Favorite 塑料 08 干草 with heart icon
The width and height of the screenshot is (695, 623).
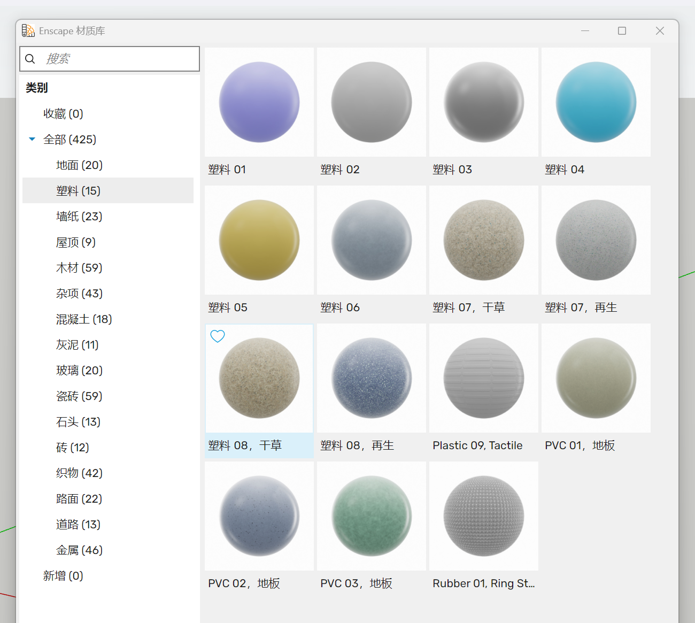[x=218, y=336]
